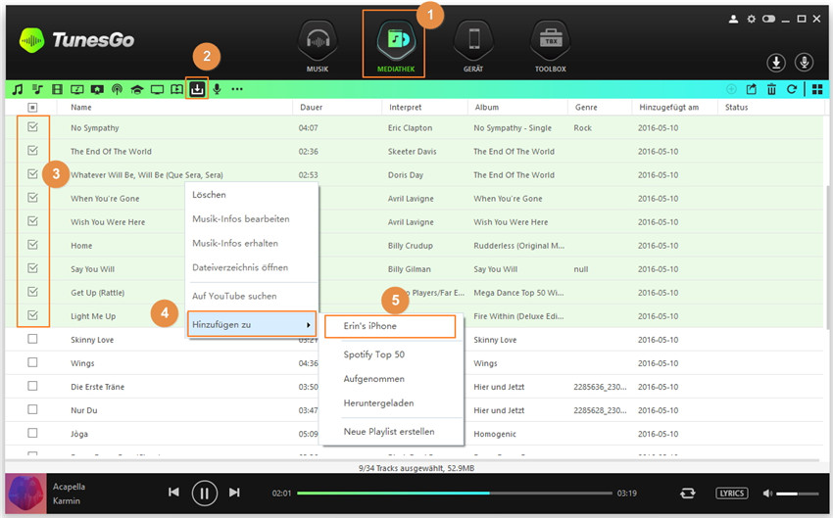Click the LYRICS button
The width and height of the screenshot is (833, 518).
pyautogui.click(x=731, y=493)
